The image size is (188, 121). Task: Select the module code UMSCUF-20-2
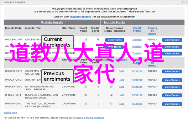[x=13, y=80]
